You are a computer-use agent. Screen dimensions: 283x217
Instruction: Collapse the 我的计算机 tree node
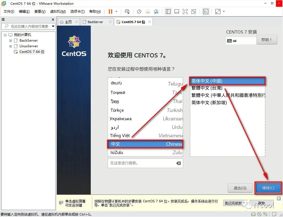5,35
